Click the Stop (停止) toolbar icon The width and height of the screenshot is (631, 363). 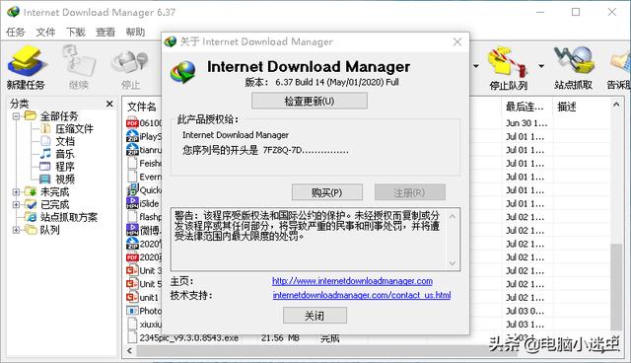pos(129,62)
